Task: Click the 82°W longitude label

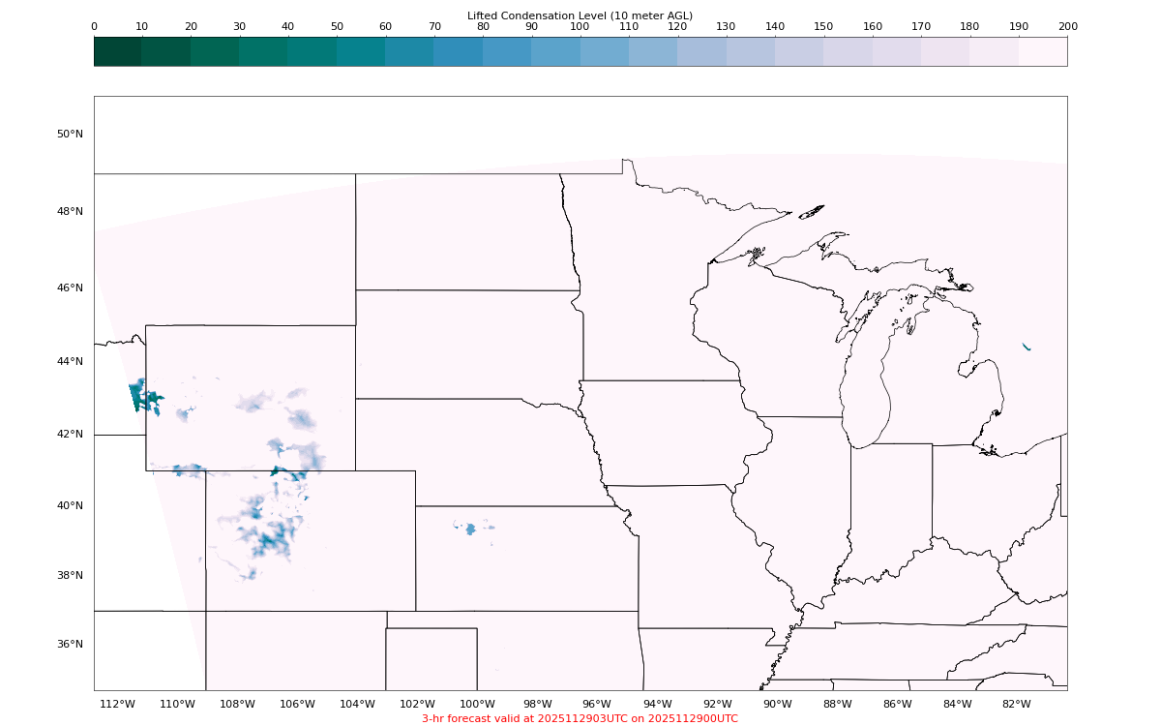Action: 1017,704
